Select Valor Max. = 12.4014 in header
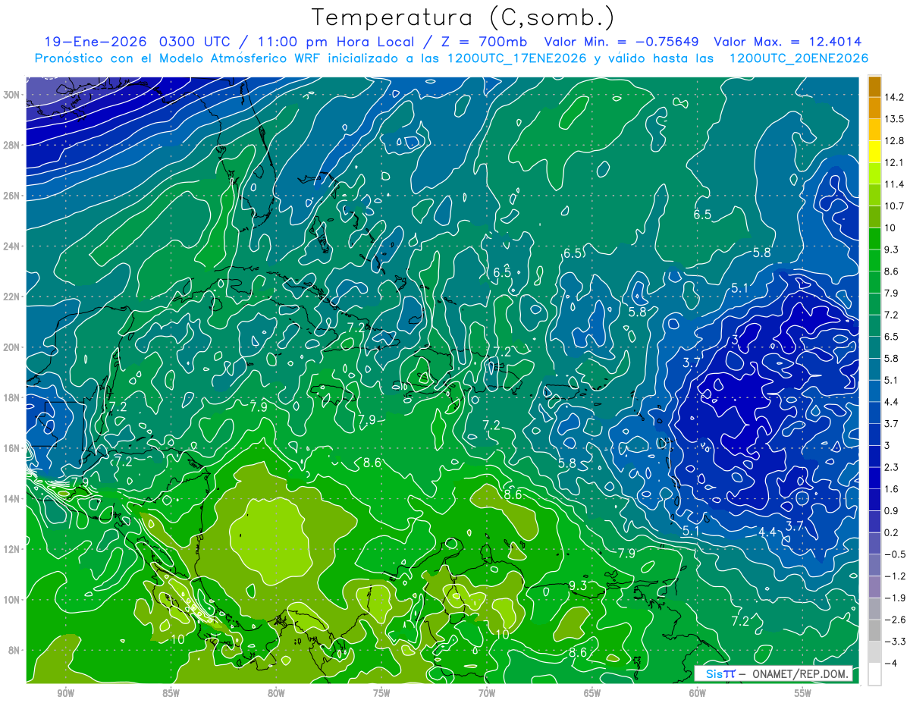The image size is (910, 703). click(x=788, y=42)
